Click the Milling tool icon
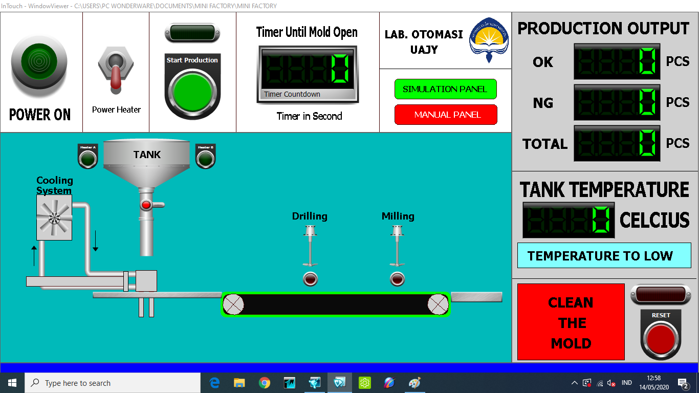Screen dimensions: 699x393 397,246
